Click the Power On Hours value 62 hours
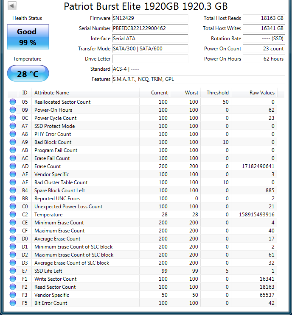This screenshot has width=292, height=315. pyautogui.click(x=264, y=59)
